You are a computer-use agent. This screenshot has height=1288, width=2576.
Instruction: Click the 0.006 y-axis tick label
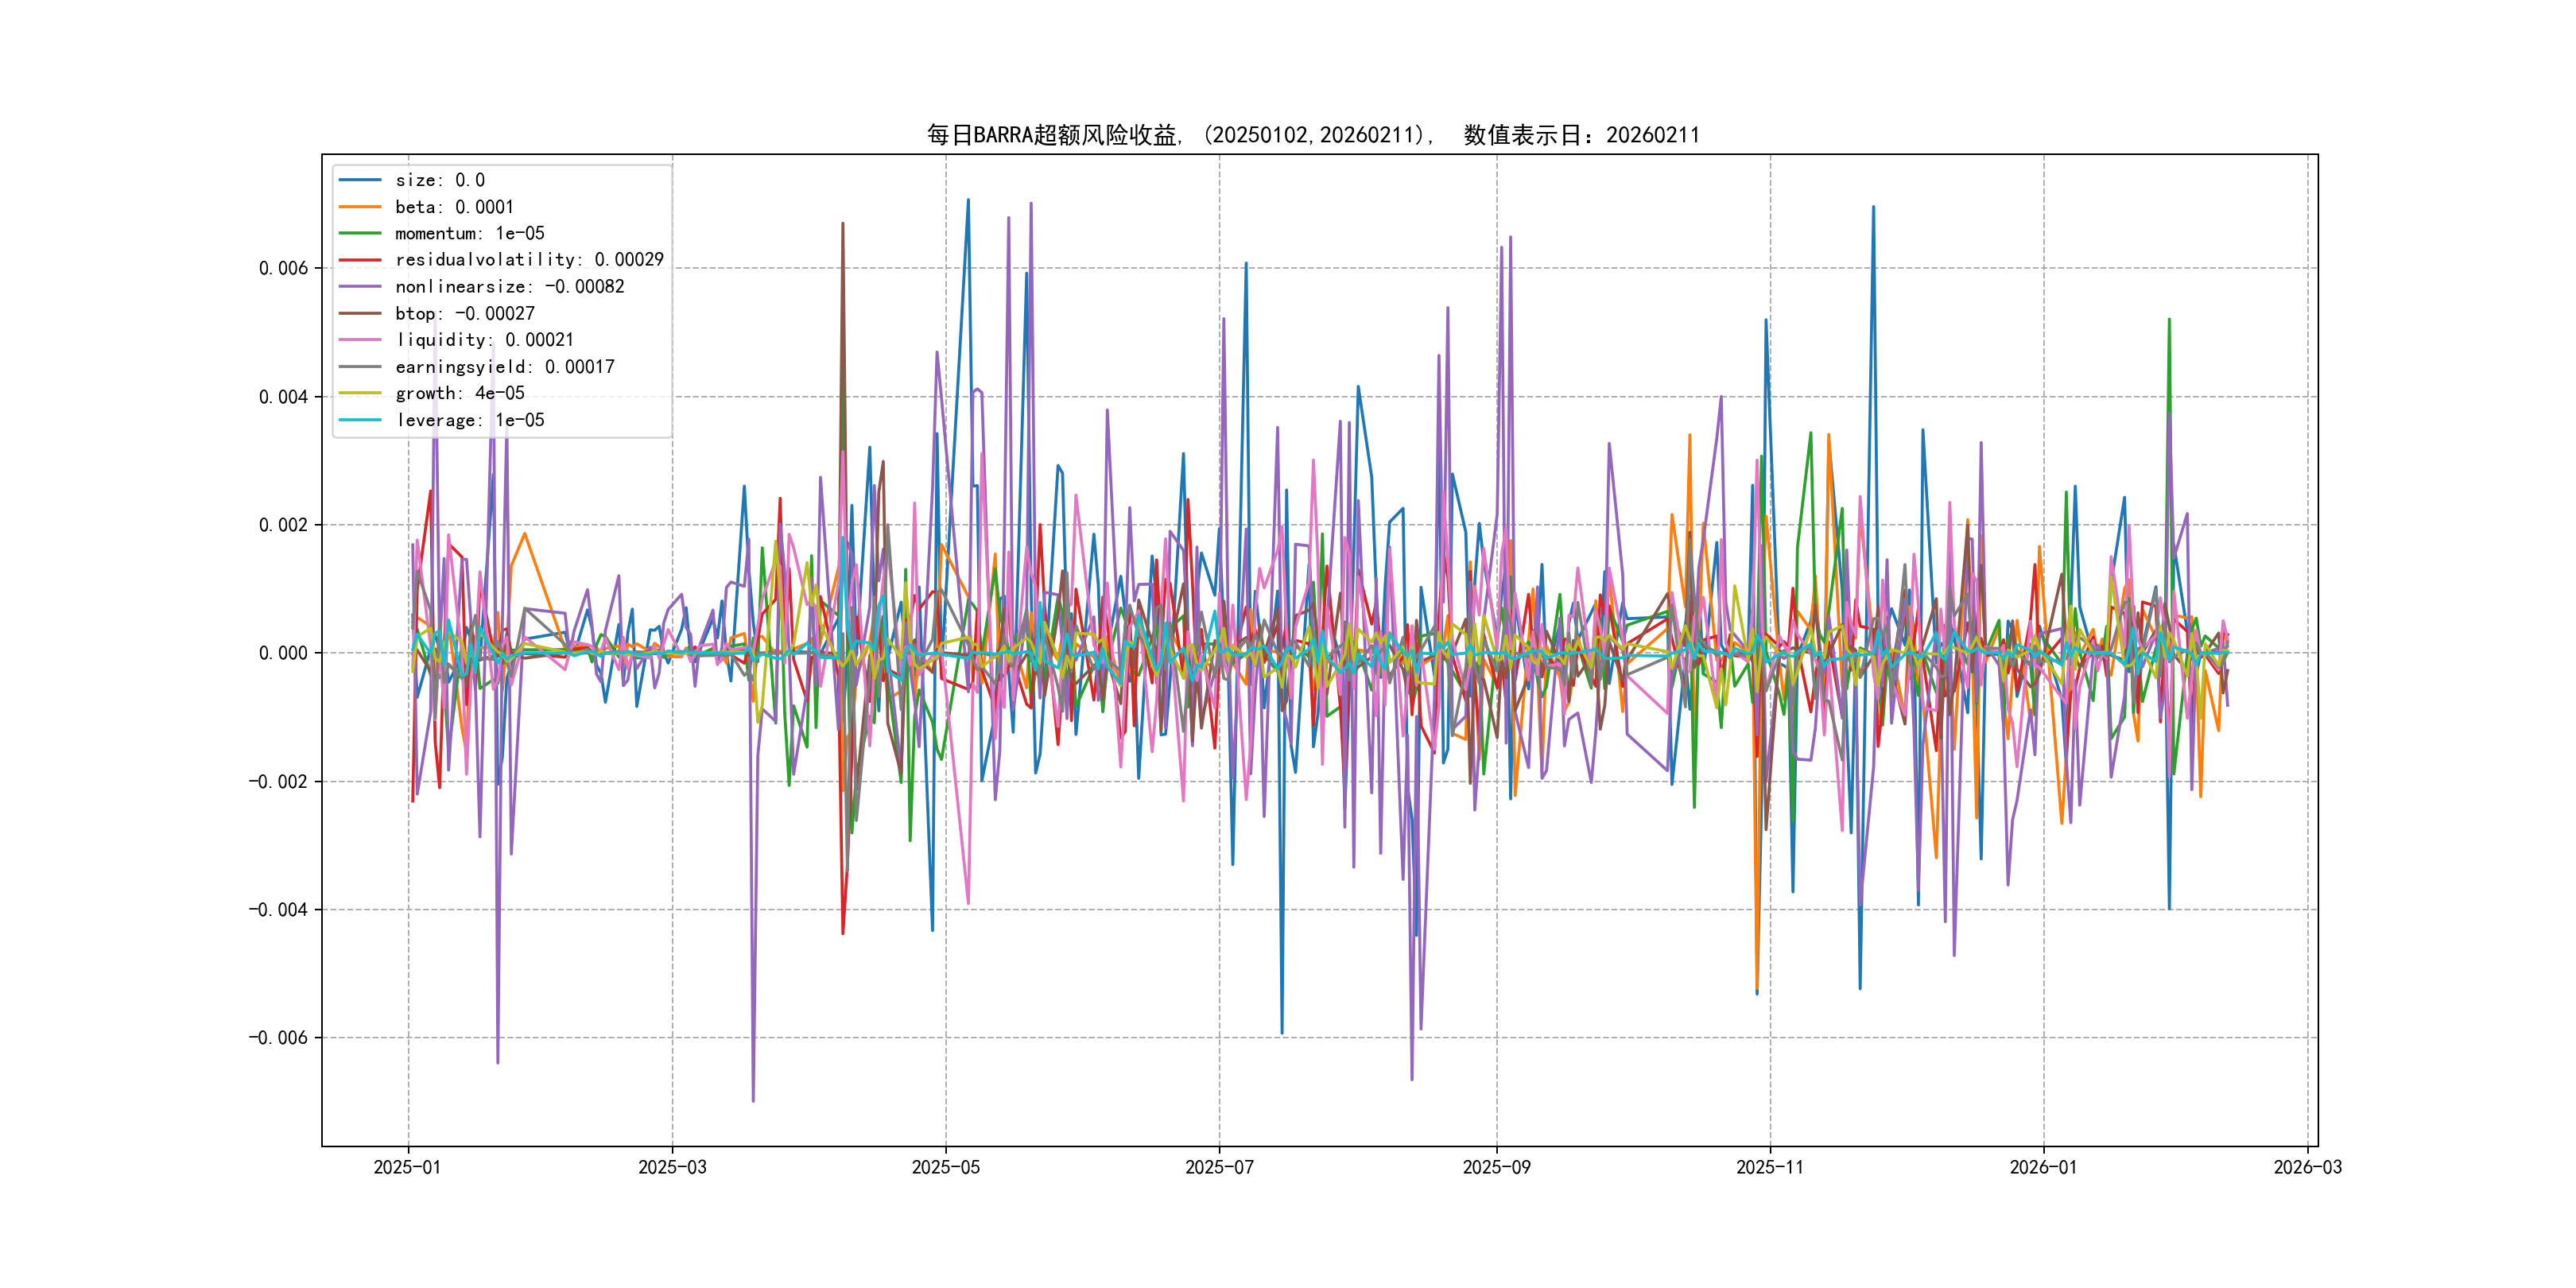(283, 268)
